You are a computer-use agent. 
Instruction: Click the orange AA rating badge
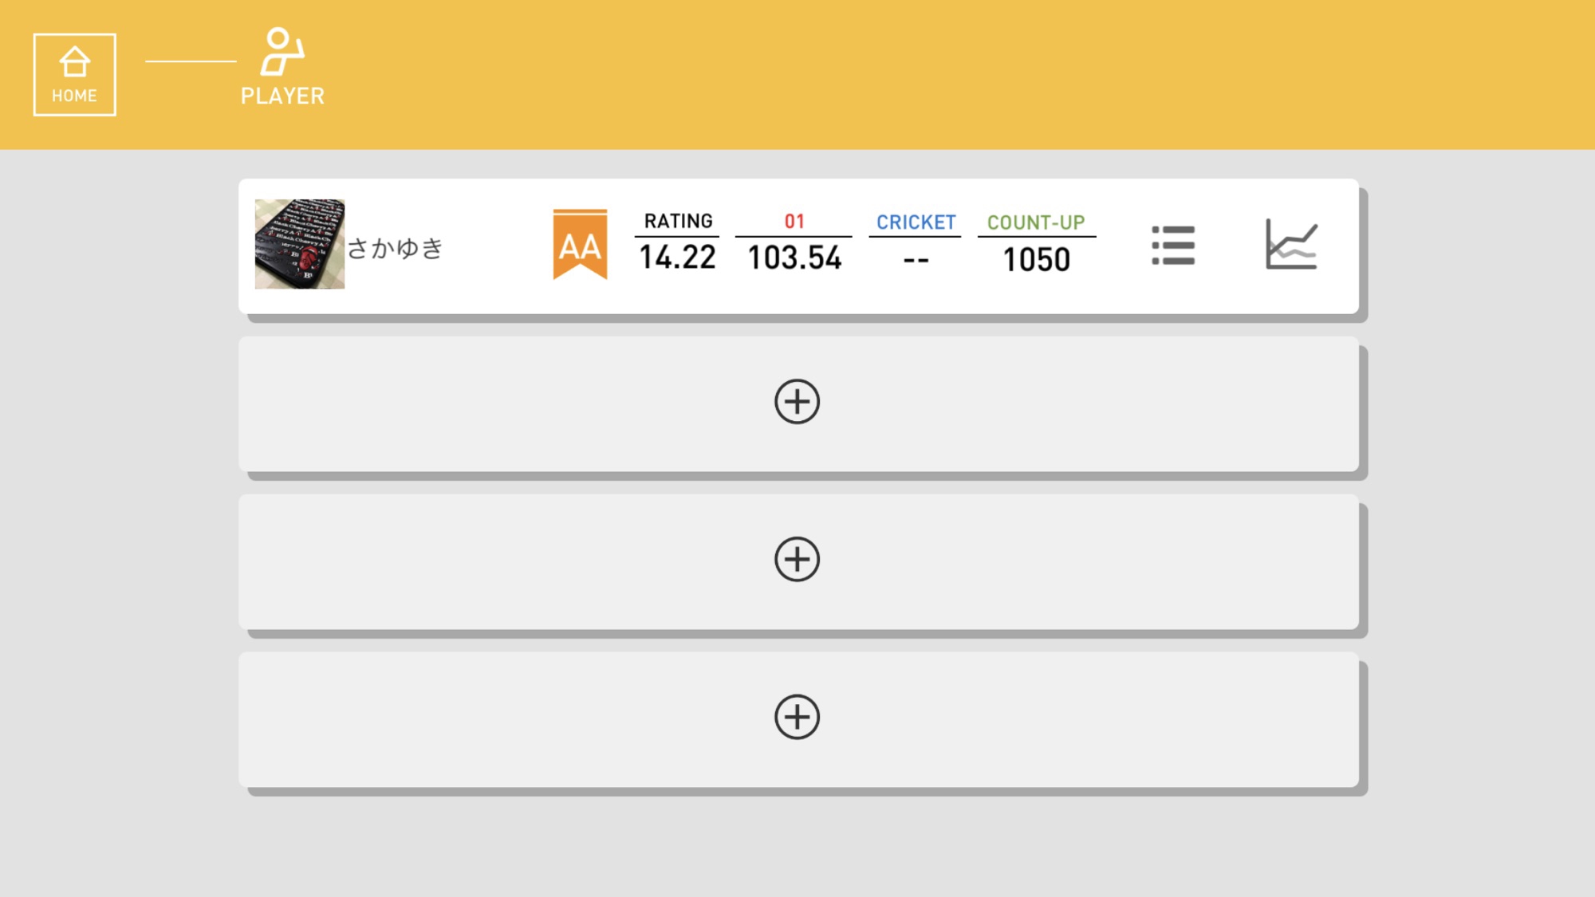coord(580,245)
